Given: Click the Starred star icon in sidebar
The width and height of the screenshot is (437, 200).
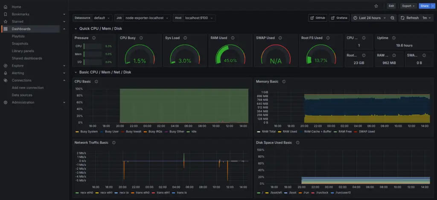Looking at the screenshot, I should (6, 21).
